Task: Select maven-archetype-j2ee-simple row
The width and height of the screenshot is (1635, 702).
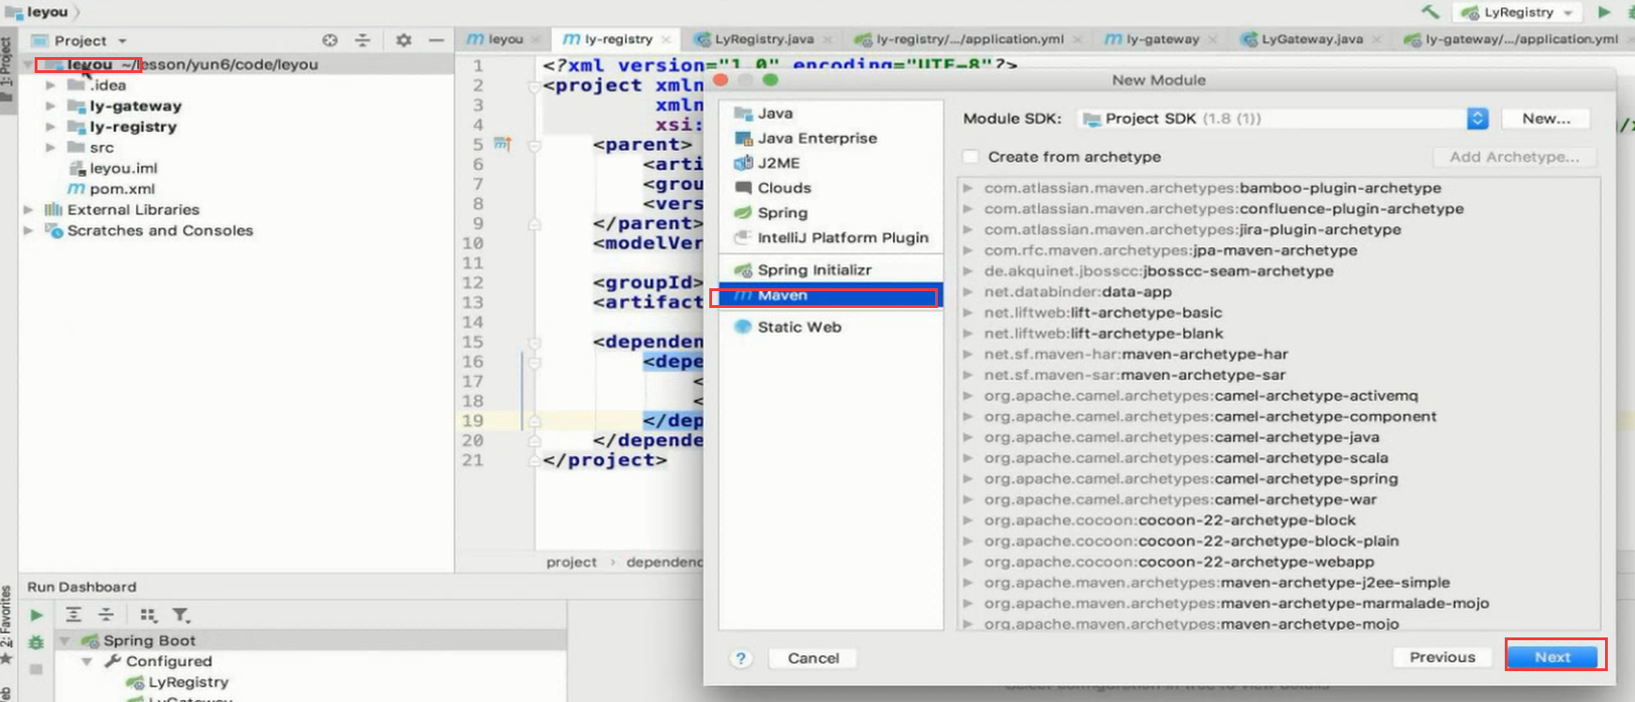Action: click(x=1279, y=582)
